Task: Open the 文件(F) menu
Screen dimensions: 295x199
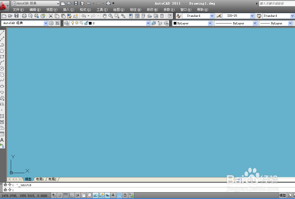Action: [x=18, y=10]
